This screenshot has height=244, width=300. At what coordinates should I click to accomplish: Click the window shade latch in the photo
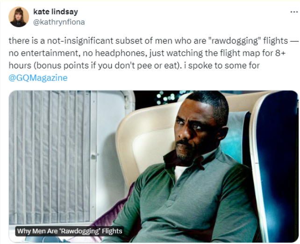[95, 155]
